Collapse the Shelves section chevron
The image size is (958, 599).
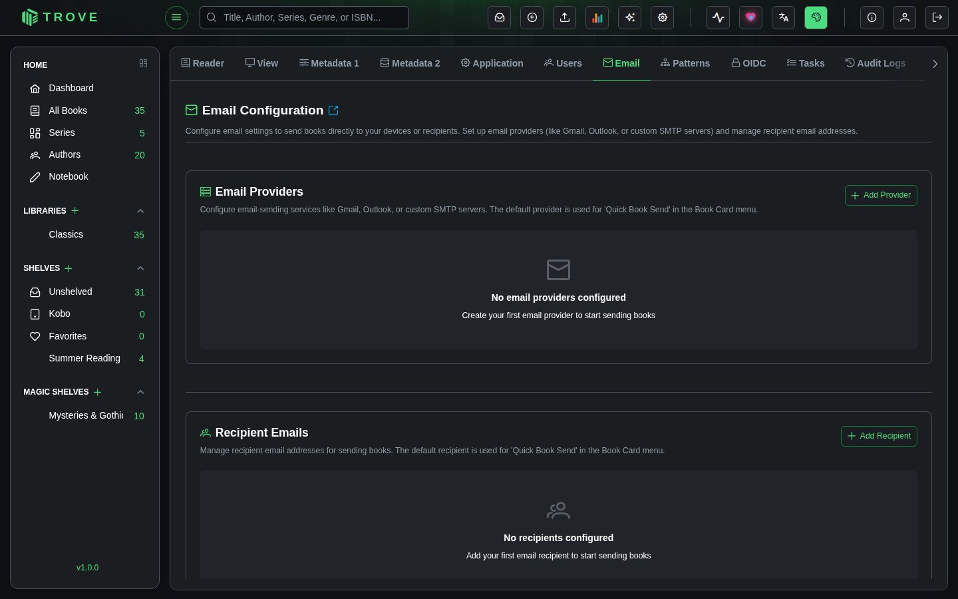click(x=140, y=268)
